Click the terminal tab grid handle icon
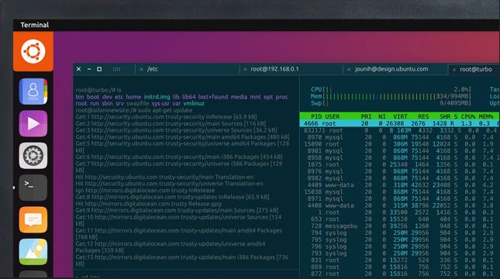This screenshot has height=279, width=500. pos(117,69)
